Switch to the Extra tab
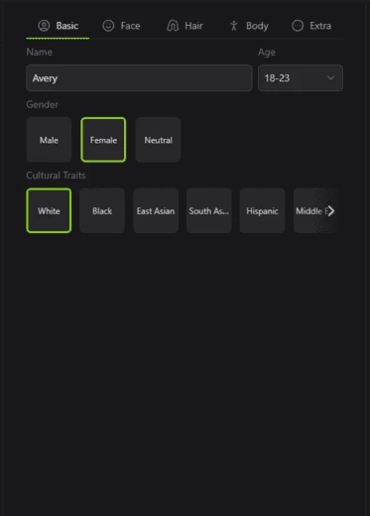Screen dimensions: 370x516 click(311, 26)
